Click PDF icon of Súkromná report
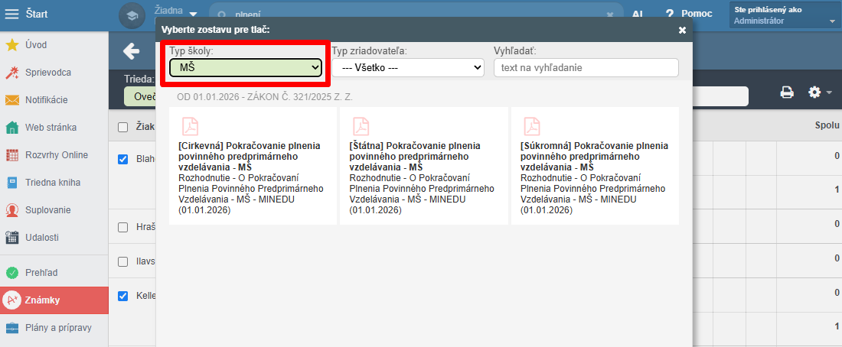The height and width of the screenshot is (347, 842). pyautogui.click(x=532, y=126)
